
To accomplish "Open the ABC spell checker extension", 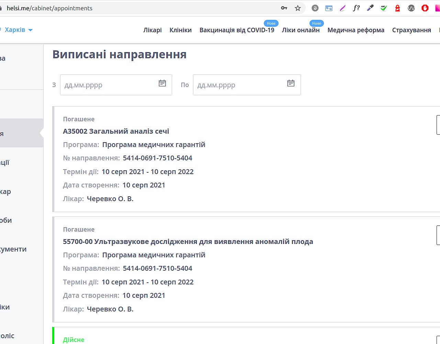I will click(384, 8).
